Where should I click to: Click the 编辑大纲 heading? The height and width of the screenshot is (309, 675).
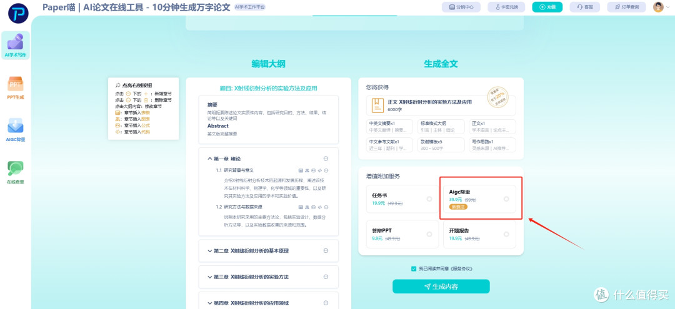pyautogui.click(x=268, y=64)
